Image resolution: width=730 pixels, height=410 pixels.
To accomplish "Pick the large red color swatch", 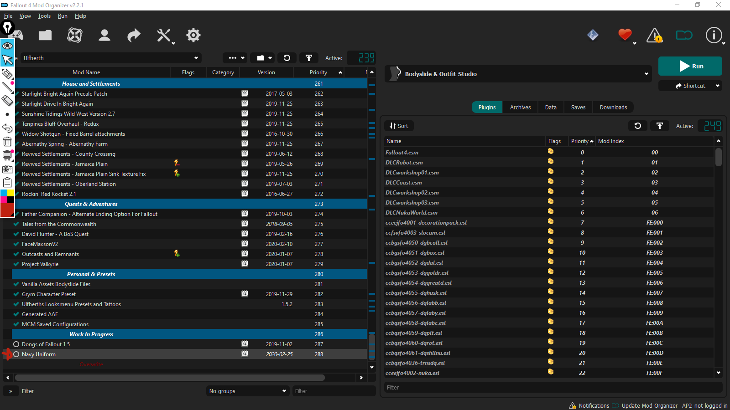I will (7, 210).
